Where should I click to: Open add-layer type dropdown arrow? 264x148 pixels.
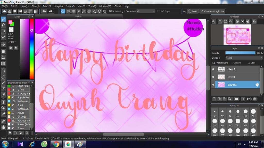pyautogui.click(x=232, y=99)
